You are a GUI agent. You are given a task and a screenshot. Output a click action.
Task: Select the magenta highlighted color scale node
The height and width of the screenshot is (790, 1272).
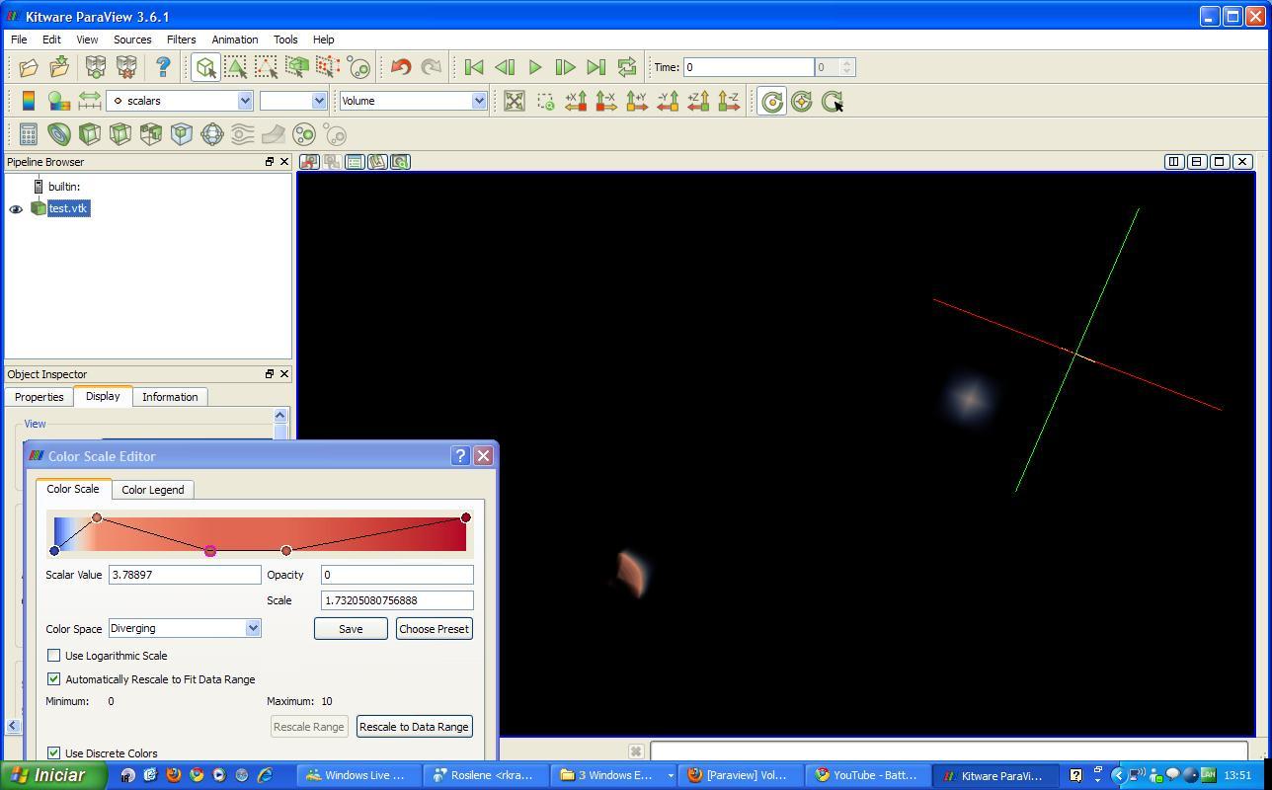(x=210, y=551)
